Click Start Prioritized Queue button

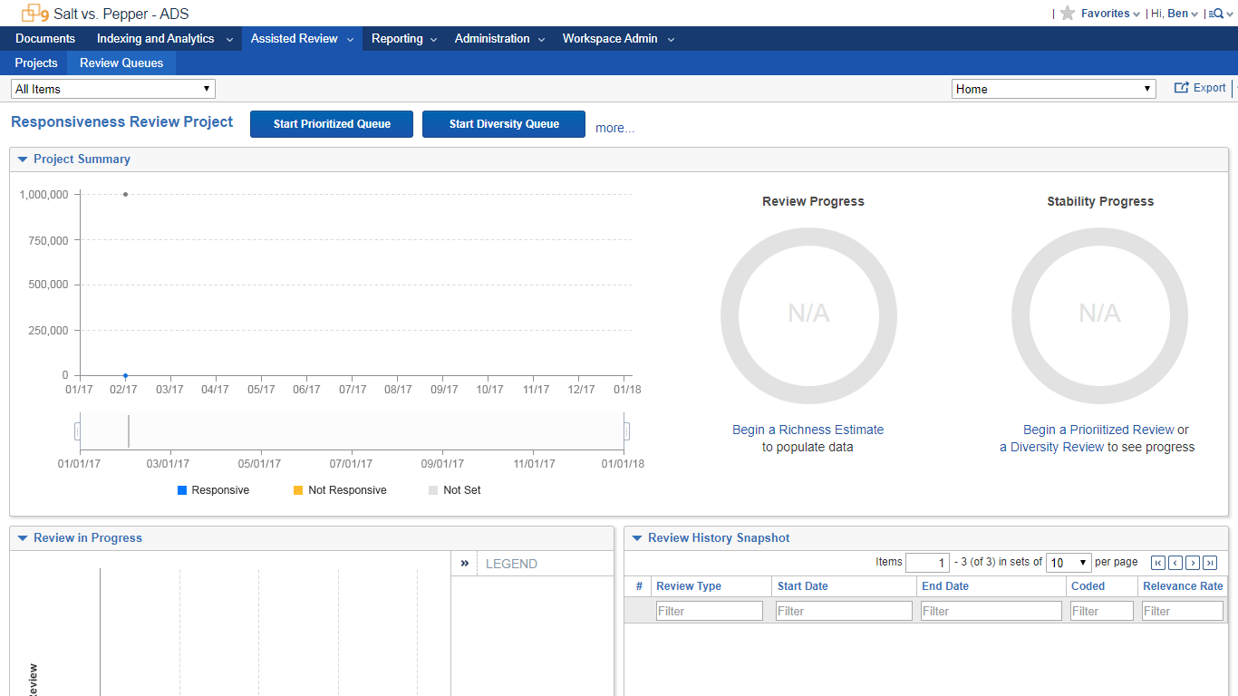tap(332, 124)
